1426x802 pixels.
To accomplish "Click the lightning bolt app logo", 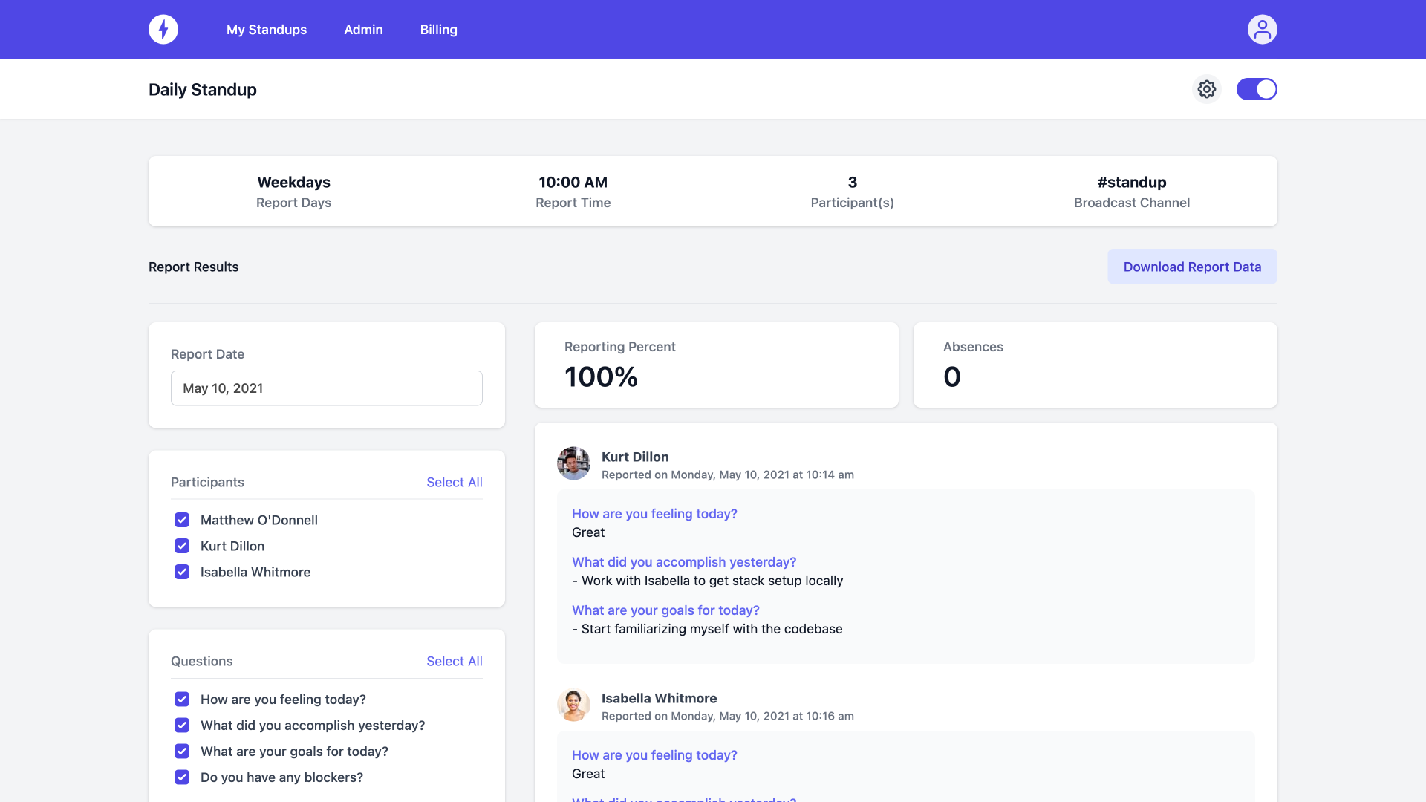I will (x=163, y=30).
